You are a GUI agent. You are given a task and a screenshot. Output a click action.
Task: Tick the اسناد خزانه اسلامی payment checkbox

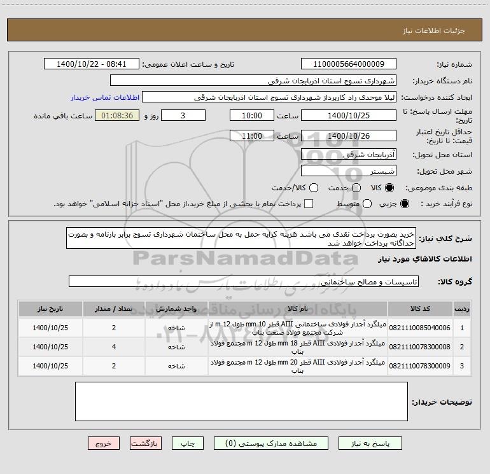[309, 204]
